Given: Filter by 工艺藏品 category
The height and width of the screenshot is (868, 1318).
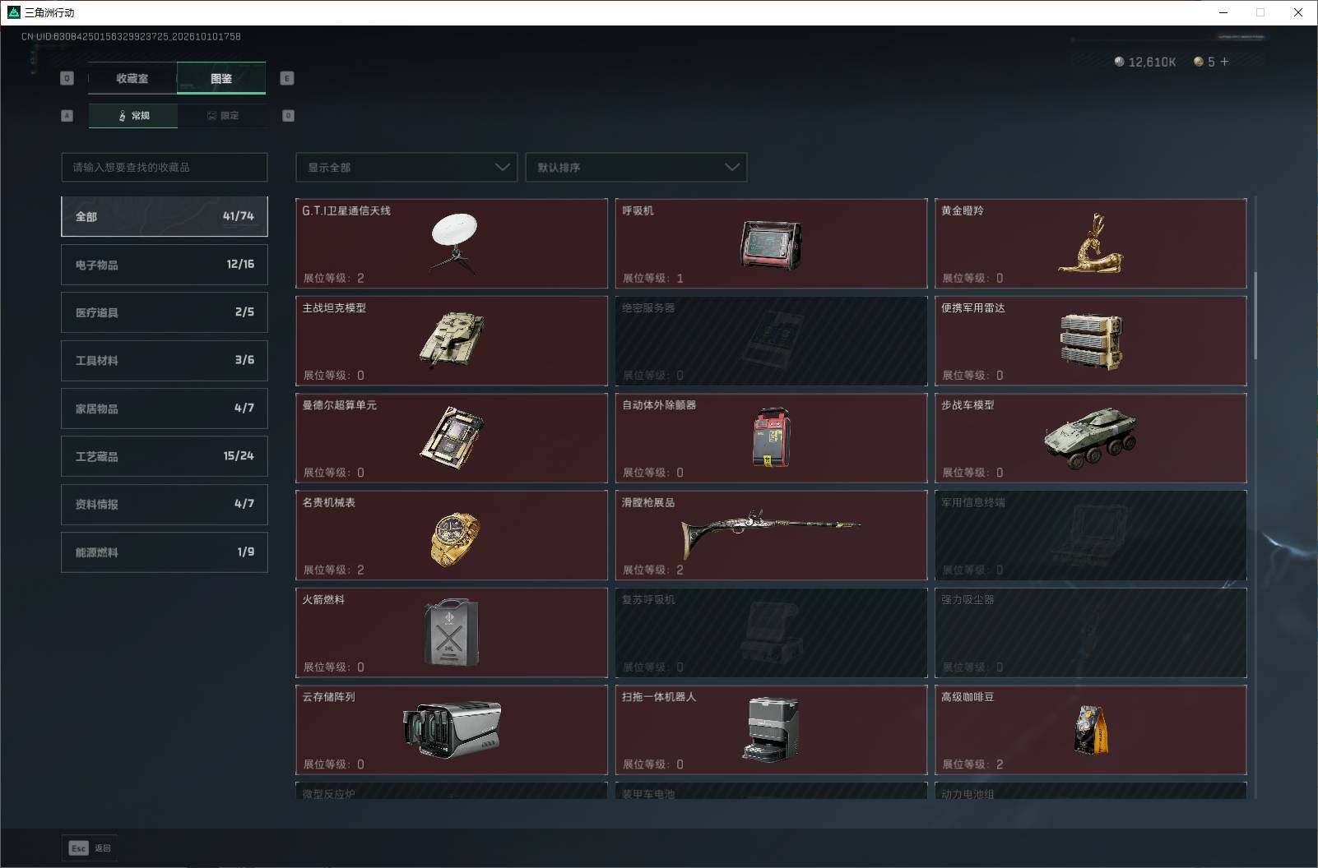Looking at the screenshot, I should coord(165,456).
